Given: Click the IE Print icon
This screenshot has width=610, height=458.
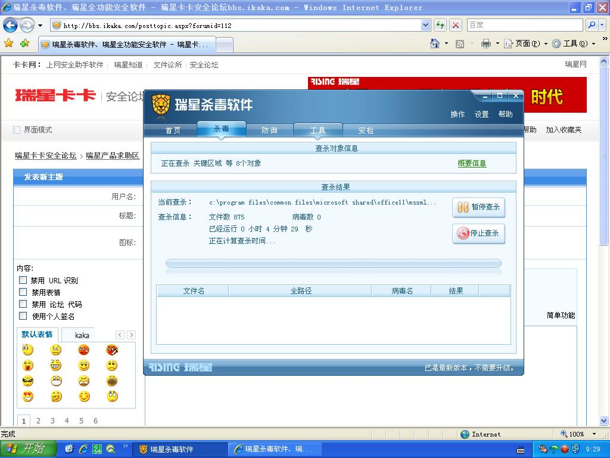Looking at the screenshot, I should 486,44.
